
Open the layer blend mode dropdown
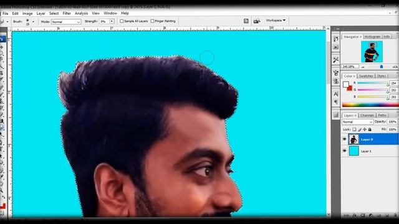pos(357,122)
